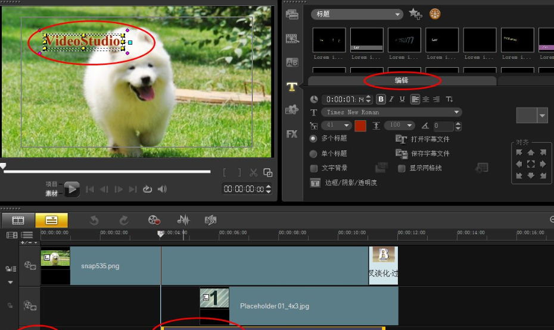Open the Transitions (AB) library panel

(292, 62)
